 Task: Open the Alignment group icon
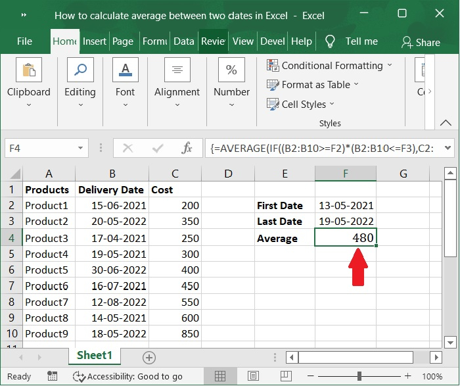point(177,70)
